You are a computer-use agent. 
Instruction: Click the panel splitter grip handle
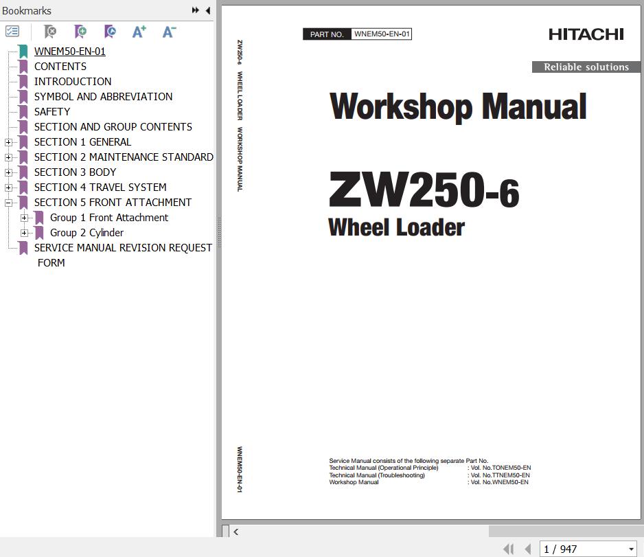(219, 232)
